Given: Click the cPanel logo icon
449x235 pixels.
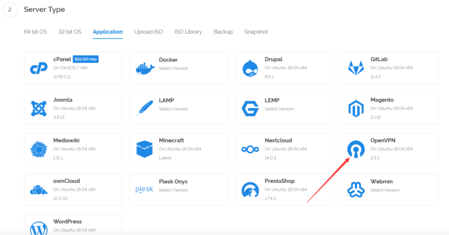Looking at the screenshot, I should [x=38, y=68].
